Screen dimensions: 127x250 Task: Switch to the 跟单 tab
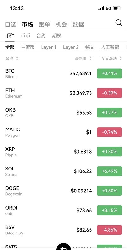pos(44,24)
